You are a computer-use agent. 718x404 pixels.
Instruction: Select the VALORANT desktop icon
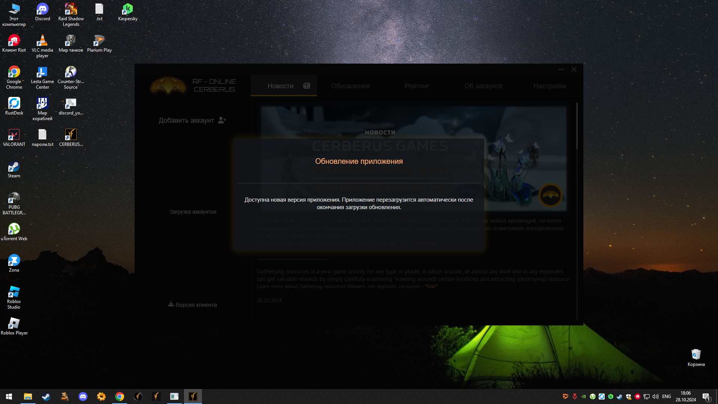pos(14,138)
